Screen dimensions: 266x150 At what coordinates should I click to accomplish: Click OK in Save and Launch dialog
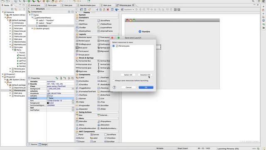(146, 87)
